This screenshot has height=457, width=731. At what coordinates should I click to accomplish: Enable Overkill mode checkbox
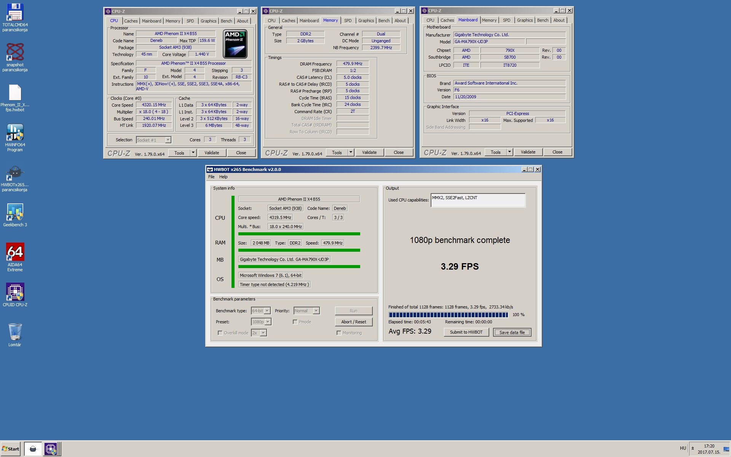[220, 333]
